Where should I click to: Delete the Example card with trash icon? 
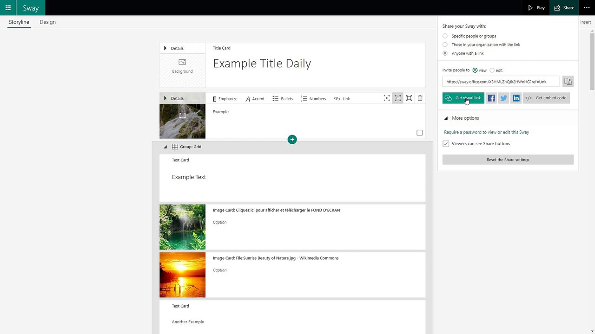point(420,98)
